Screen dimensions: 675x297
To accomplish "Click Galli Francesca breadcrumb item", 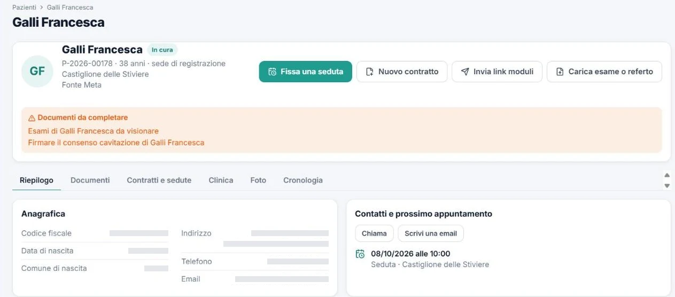I will tap(70, 7).
